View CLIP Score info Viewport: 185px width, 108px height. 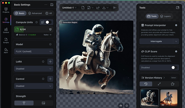176,51
